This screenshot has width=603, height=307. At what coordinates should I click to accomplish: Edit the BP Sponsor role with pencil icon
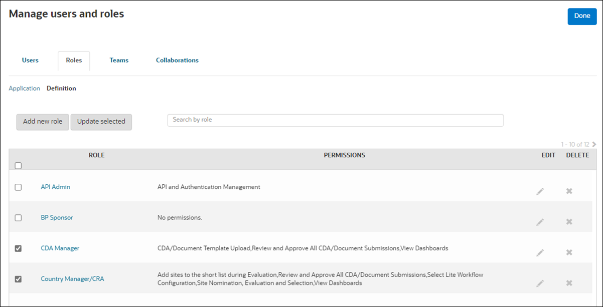(540, 222)
